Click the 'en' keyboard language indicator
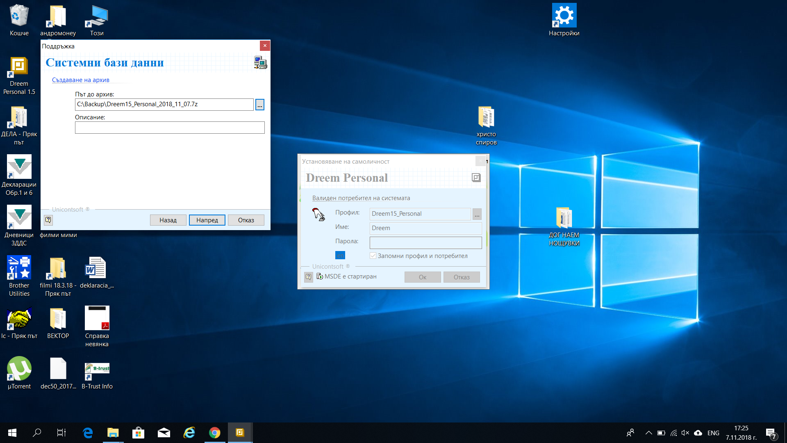 [340, 255]
